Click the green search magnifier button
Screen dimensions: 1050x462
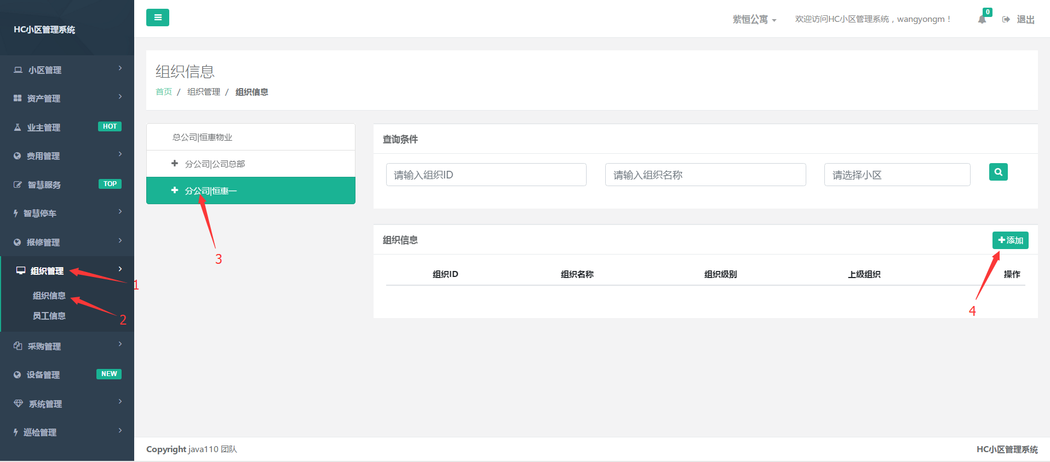999,172
